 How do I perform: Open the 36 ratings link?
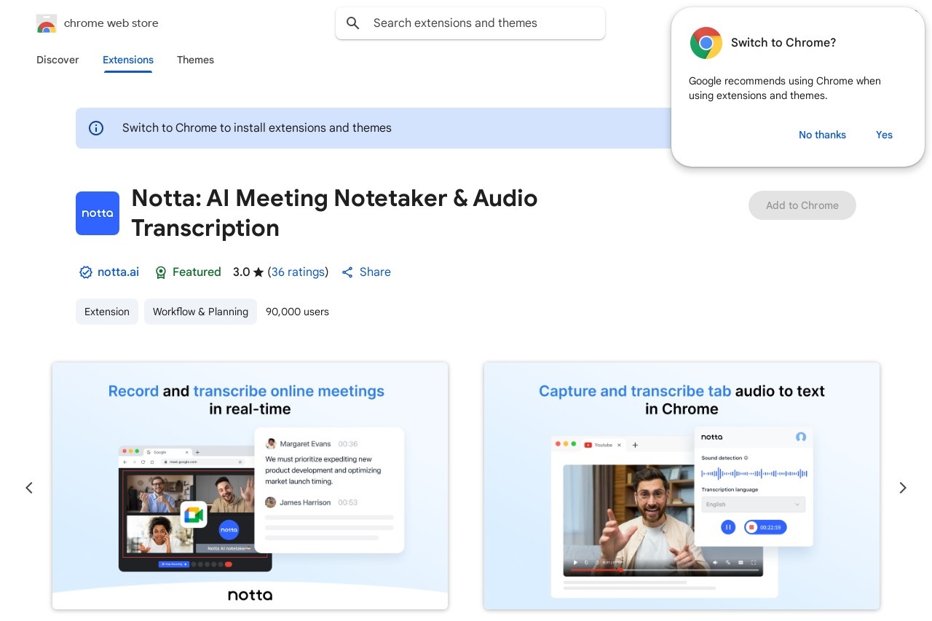click(298, 272)
